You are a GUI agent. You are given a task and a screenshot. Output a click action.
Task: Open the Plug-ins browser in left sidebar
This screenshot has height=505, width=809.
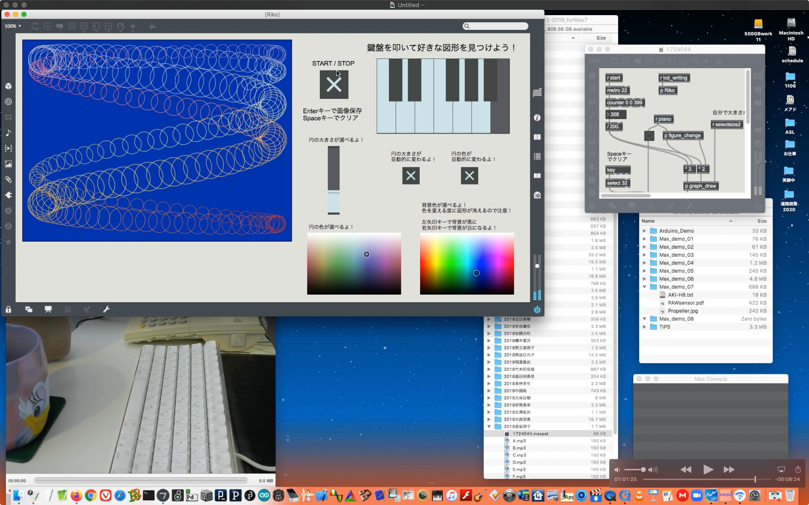tap(8, 195)
